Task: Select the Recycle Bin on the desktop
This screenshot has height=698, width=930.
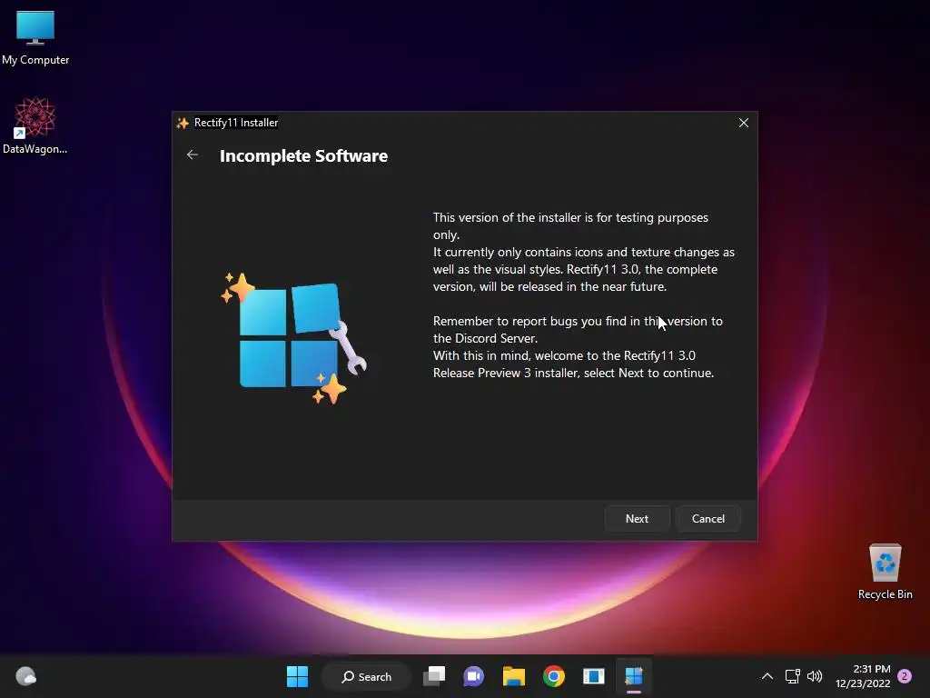Action: click(885, 572)
